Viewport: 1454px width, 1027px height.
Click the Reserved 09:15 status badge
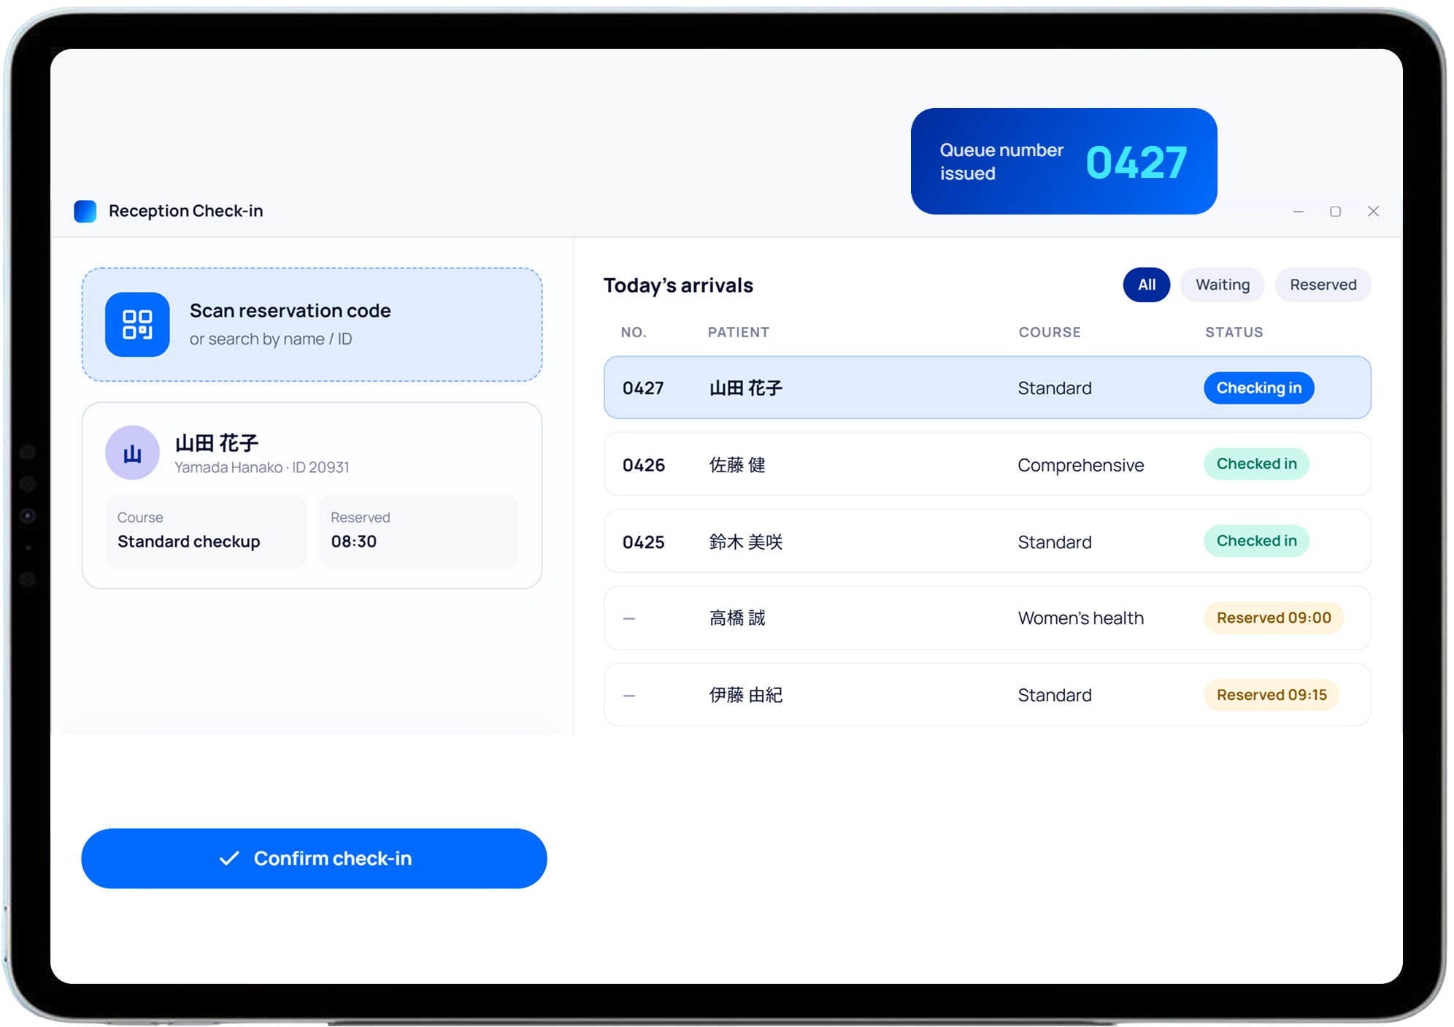(1272, 695)
